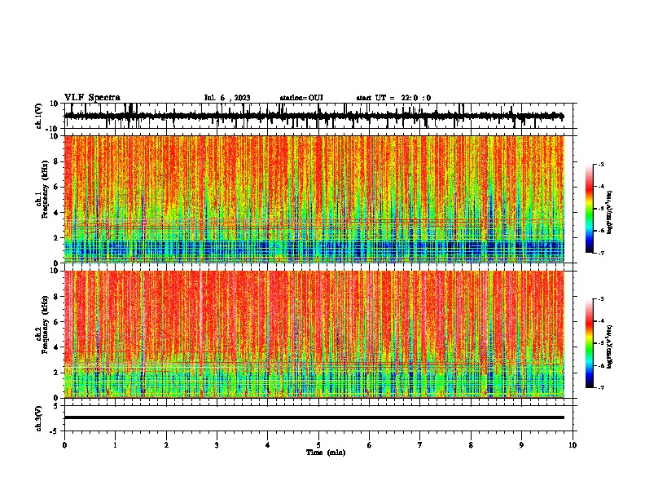Screen dimensions: 645x499
Task: Click the ch.2 spectrogram color bar
Action: coord(589,343)
